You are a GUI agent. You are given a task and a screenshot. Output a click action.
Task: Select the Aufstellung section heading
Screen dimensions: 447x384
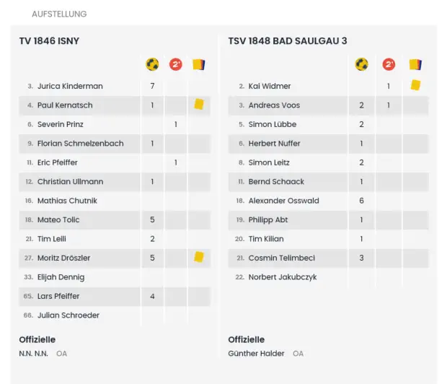click(x=59, y=14)
